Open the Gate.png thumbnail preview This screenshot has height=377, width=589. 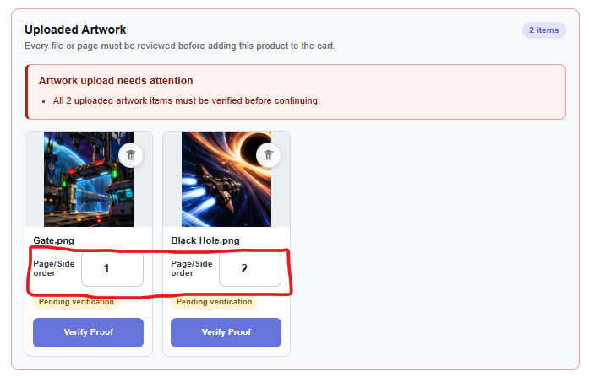(89, 179)
